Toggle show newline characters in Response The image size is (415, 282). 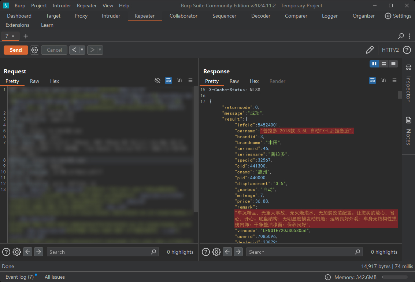coord(383,80)
